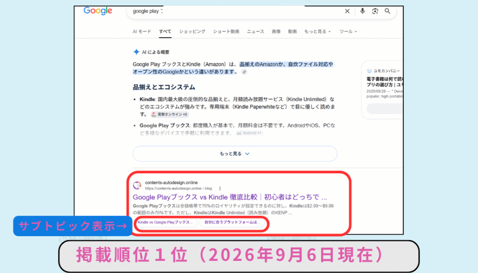This screenshot has height=273, width=478.
Task: Switch to the AI モード tab
Action: (x=142, y=31)
